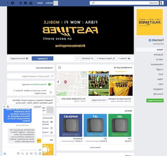The image size is (167, 156).
Task: Click the magnifier search button in the top bar
Action: pos(93,3)
